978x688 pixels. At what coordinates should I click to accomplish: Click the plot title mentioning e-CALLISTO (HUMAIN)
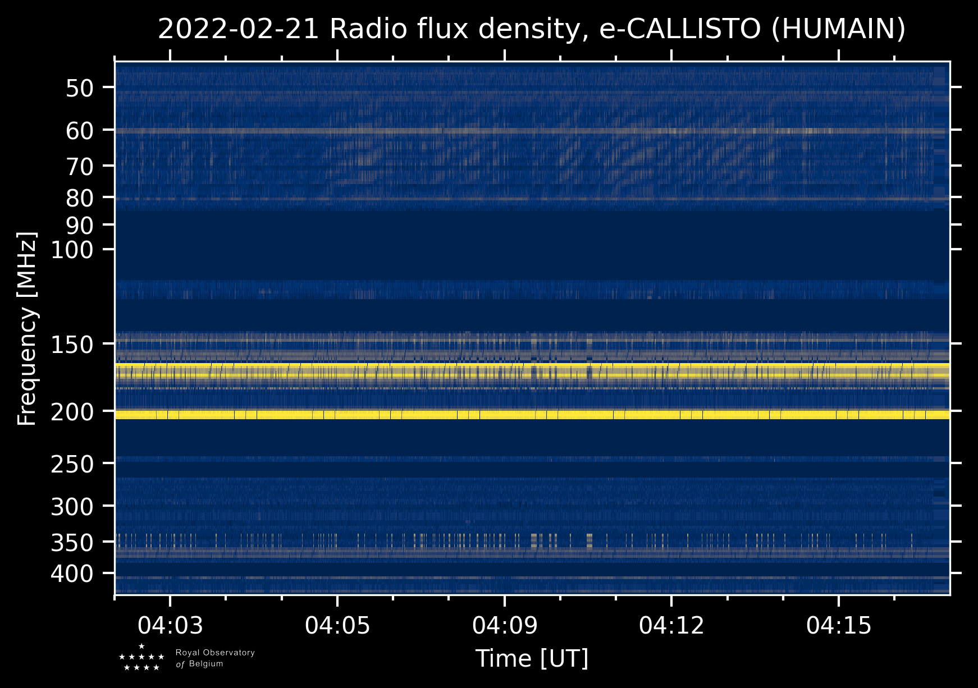coord(531,29)
